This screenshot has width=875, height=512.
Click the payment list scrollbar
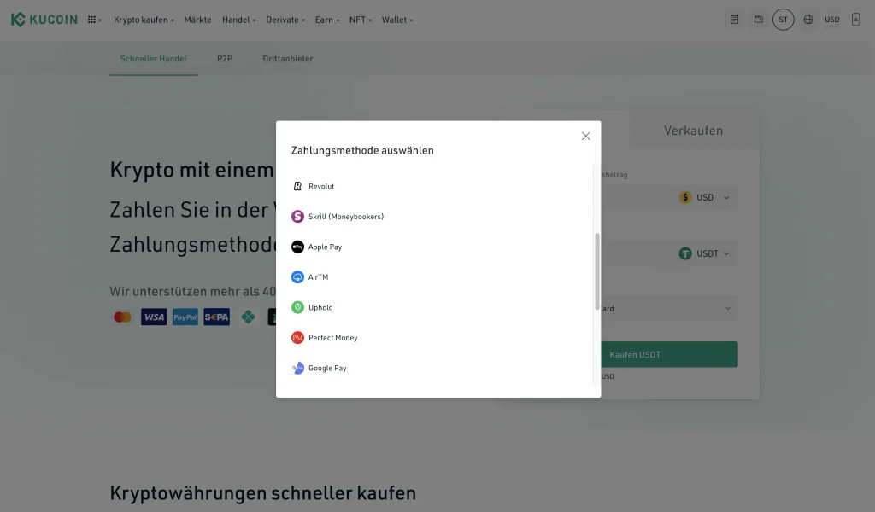[596, 273]
